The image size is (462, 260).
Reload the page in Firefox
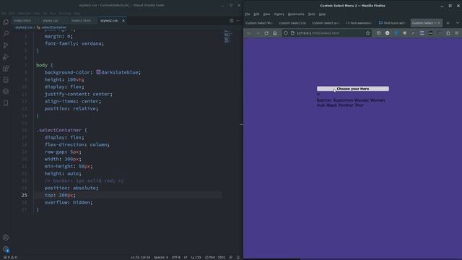pyautogui.click(x=266, y=33)
